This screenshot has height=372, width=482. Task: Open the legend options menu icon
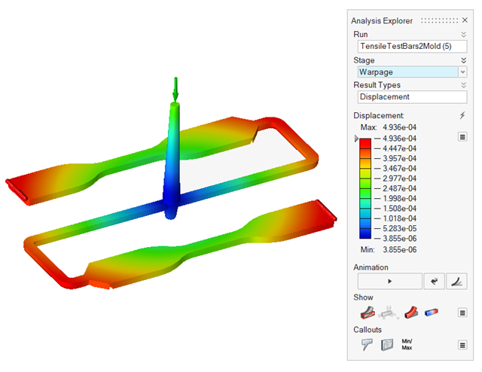[x=463, y=136]
